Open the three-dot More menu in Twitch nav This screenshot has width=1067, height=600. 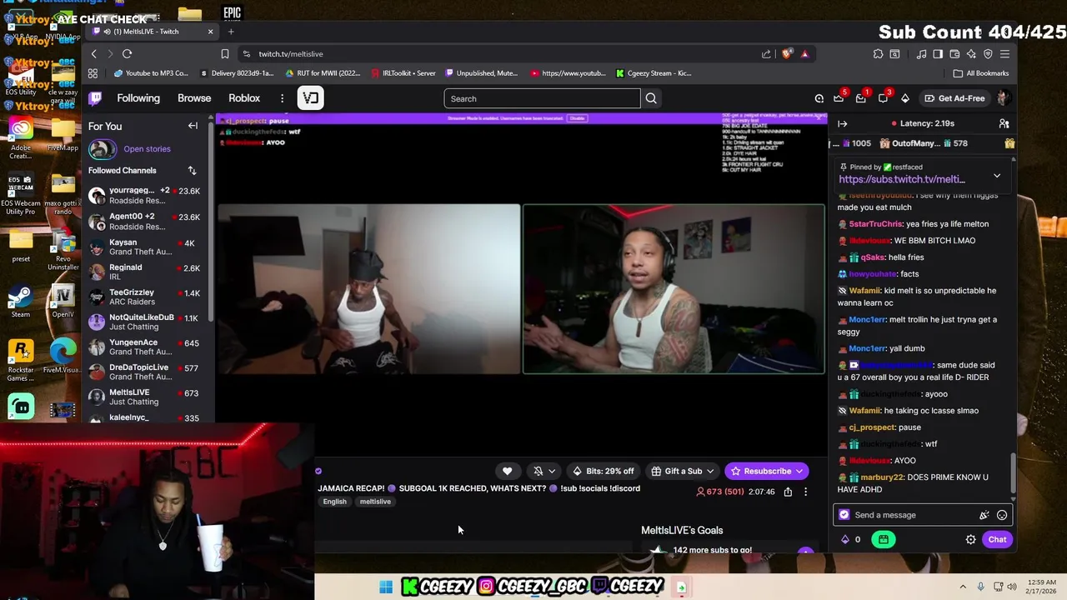pos(282,98)
